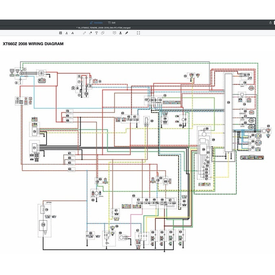The width and height of the screenshot is (275, 275).
Task: Select the text box tool
Action: point(97,33)
